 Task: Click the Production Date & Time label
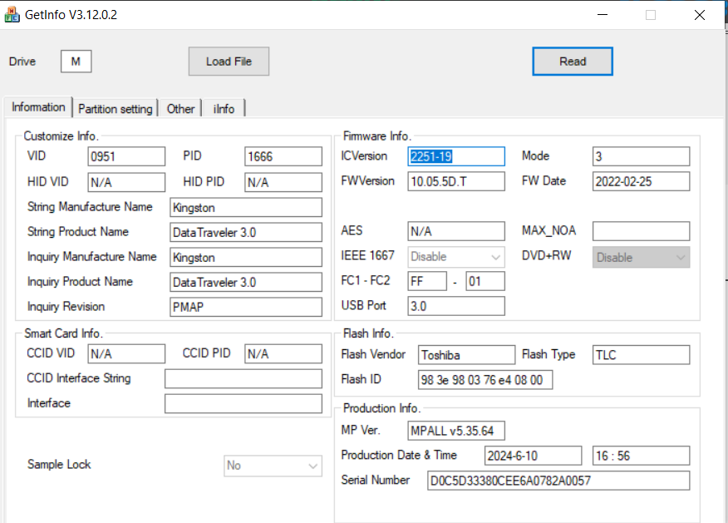click(399, 455)
